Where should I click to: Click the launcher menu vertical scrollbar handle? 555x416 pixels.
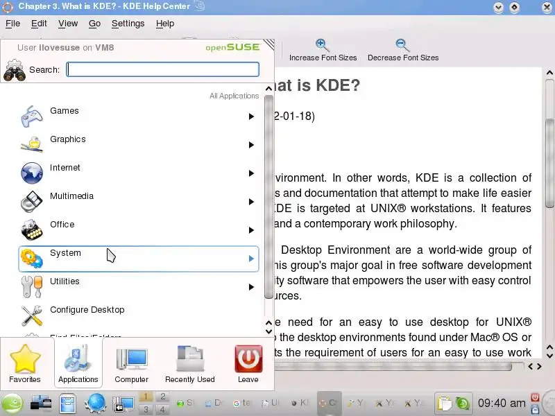[x=269, y=197]
